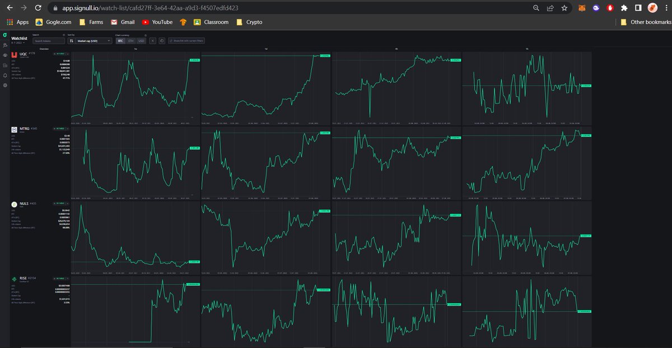The height and width of the screenshot is (348, 672).
Task: Click the MTRG coin logo
Action: point(15,129)
